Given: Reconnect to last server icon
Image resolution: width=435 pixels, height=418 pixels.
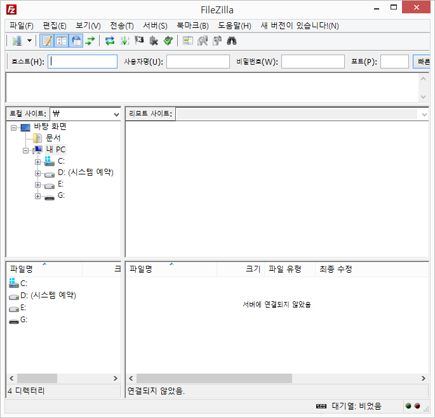Looking at the screenshot, I should pos(168,41).
